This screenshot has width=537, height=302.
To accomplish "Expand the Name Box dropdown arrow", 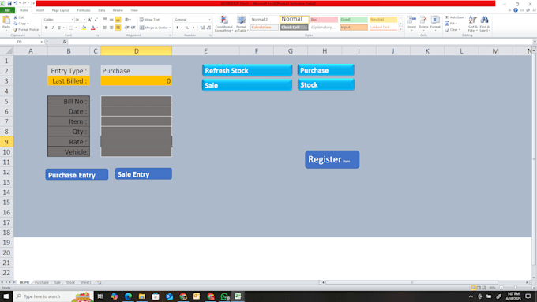I will [41, 42].
